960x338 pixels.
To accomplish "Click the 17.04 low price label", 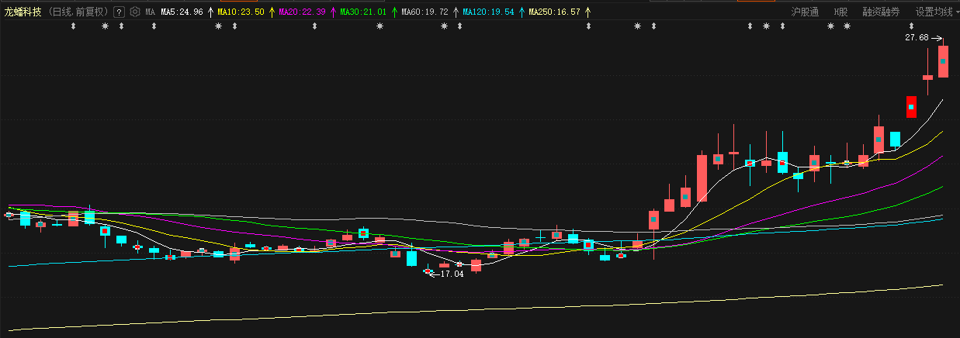I will click(x=452, y=274).
